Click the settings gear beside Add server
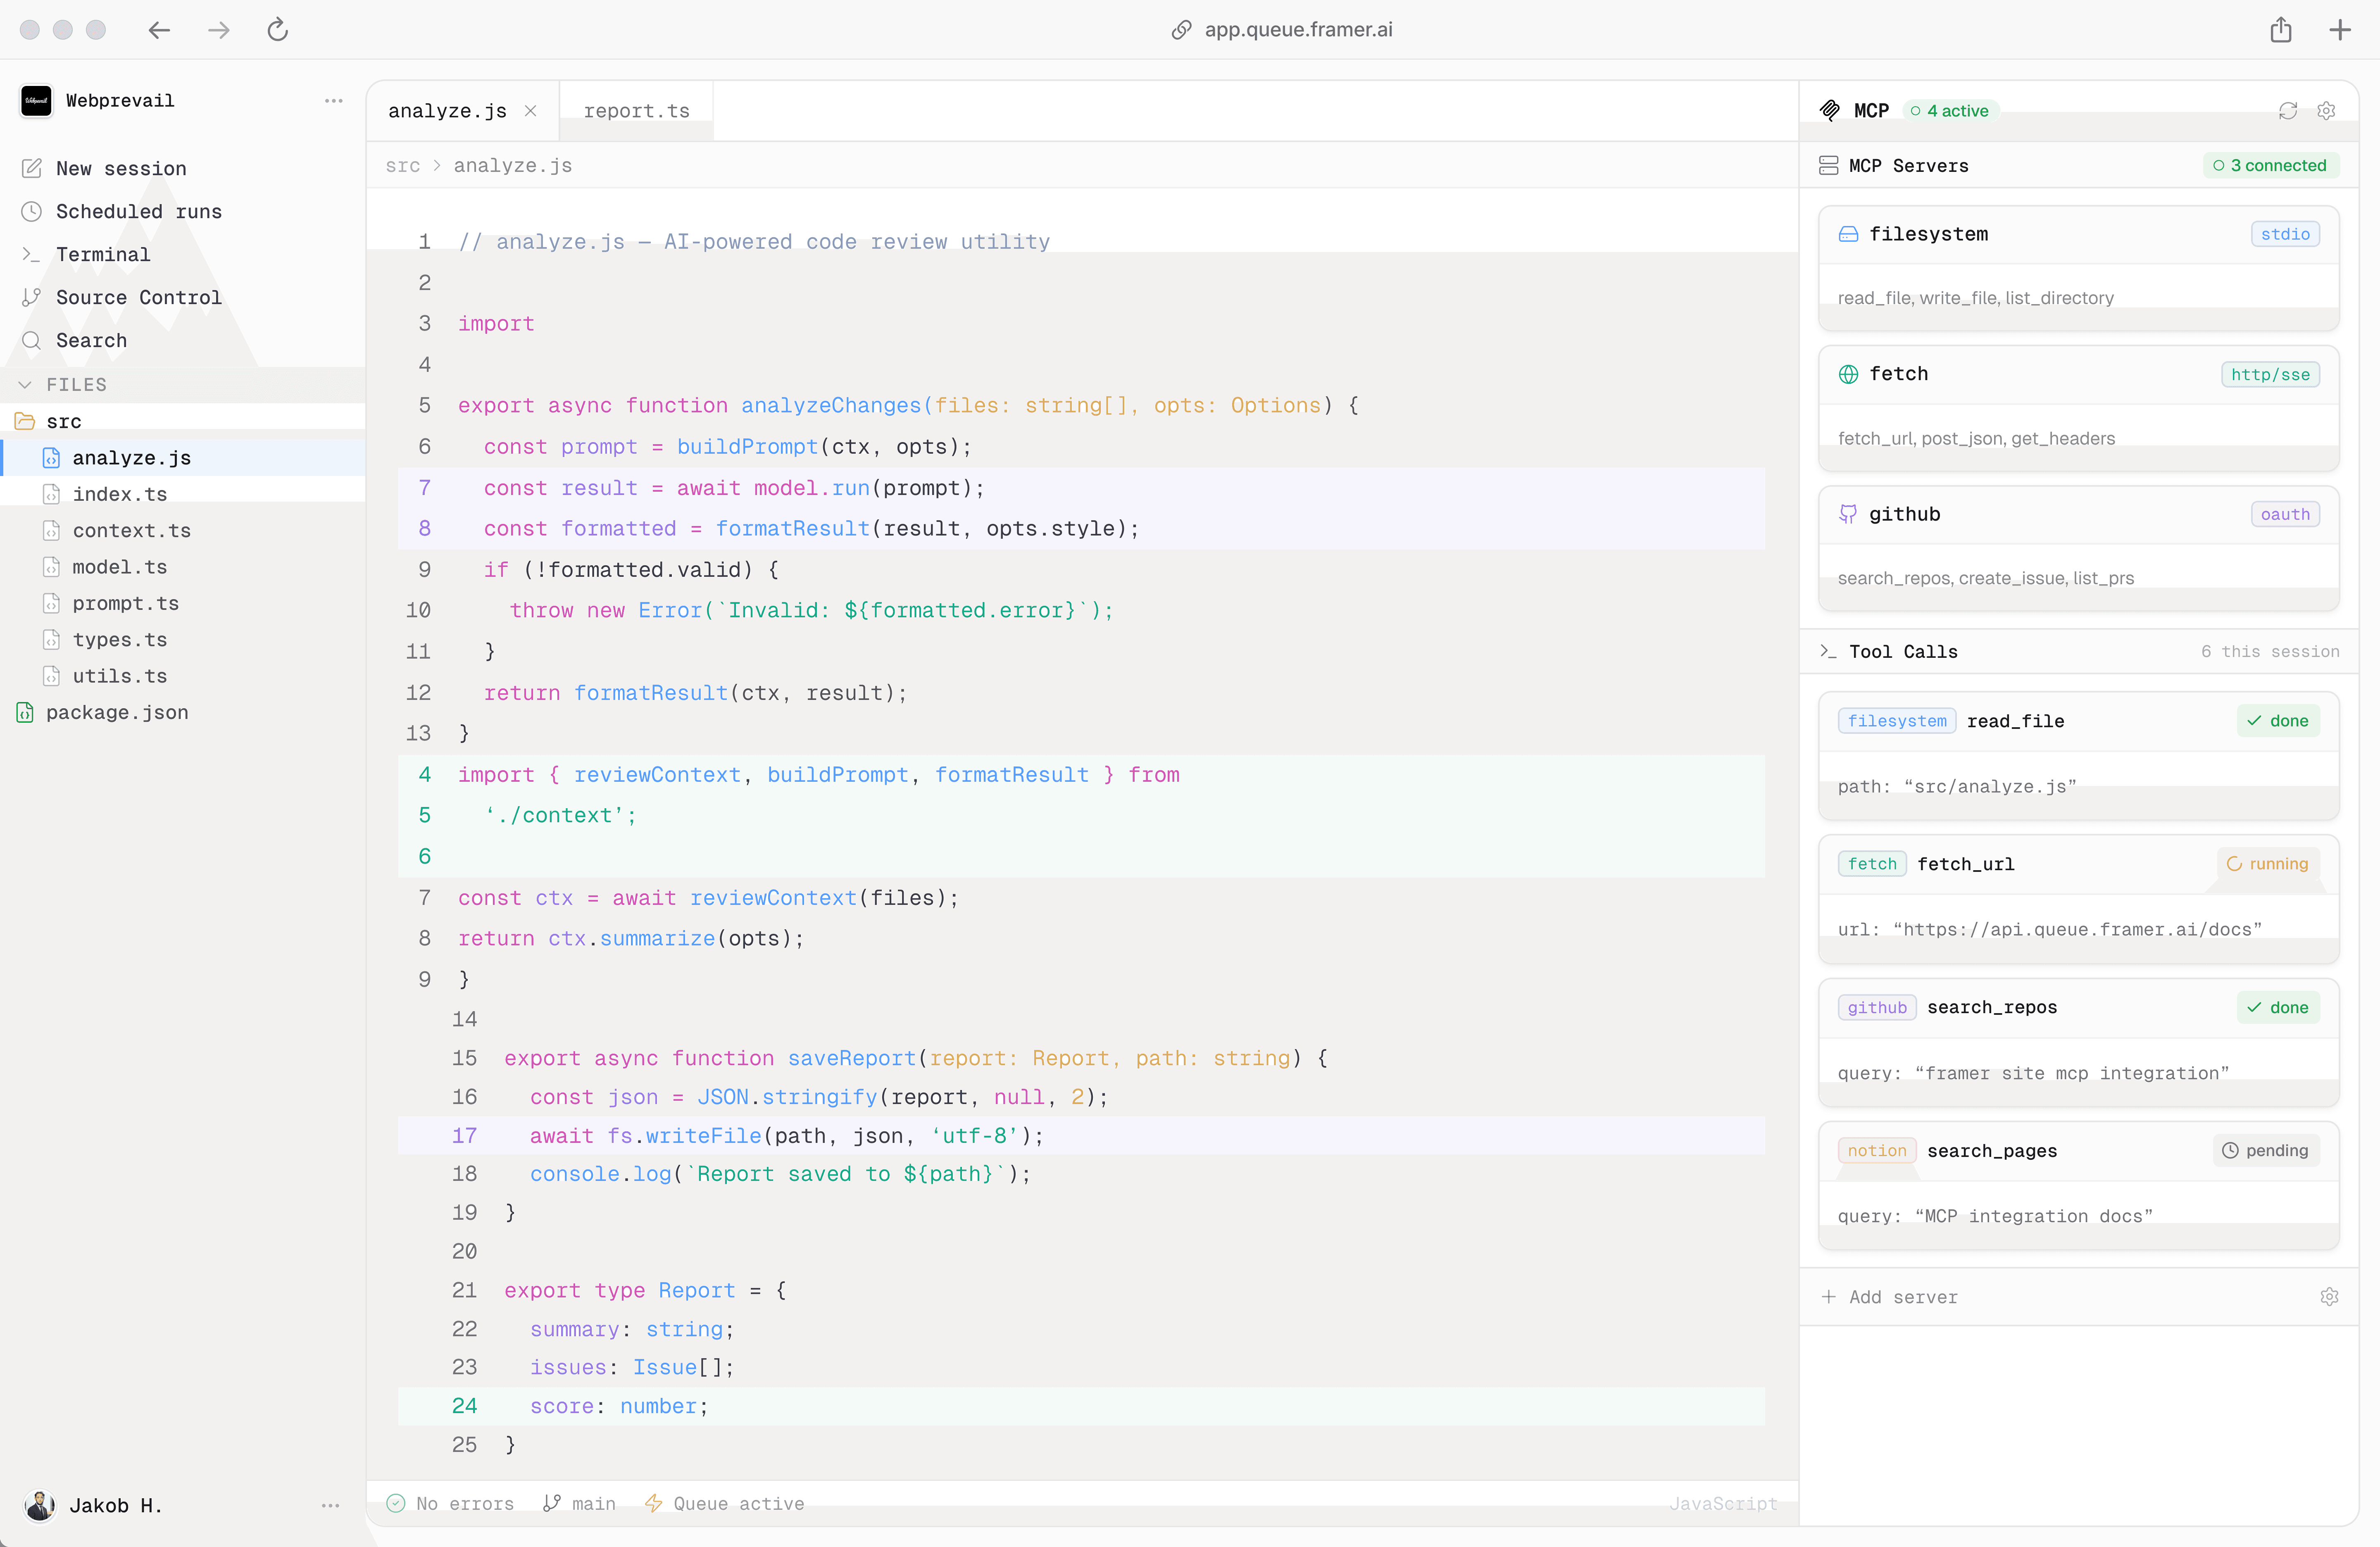 tap(2329, 1297)
